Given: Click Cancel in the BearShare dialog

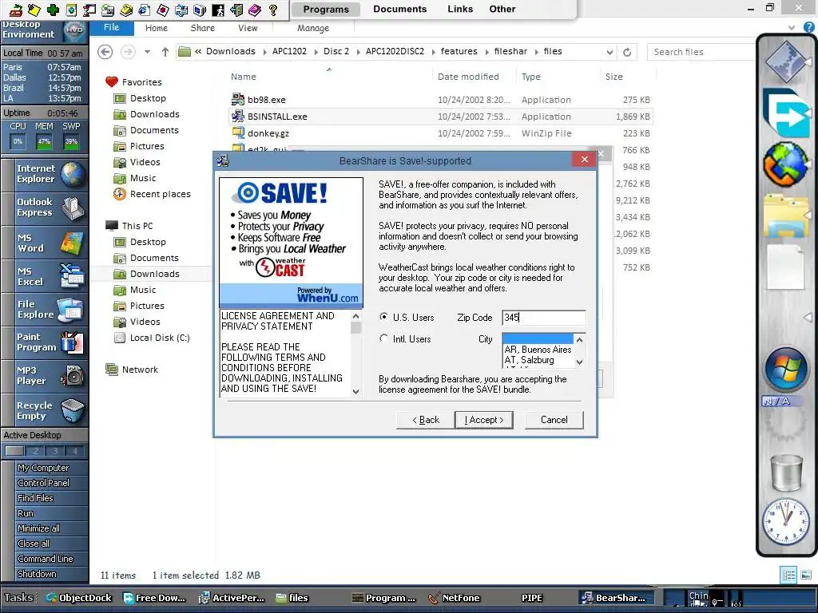Looking at the screenshot, I should pyautogui.click(x=554, y=420).
